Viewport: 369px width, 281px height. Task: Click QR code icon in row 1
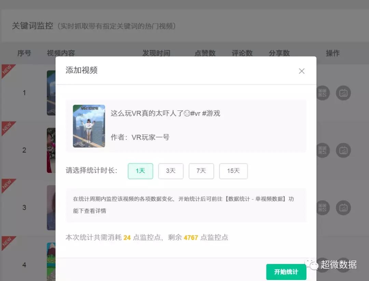pos(322,93)
